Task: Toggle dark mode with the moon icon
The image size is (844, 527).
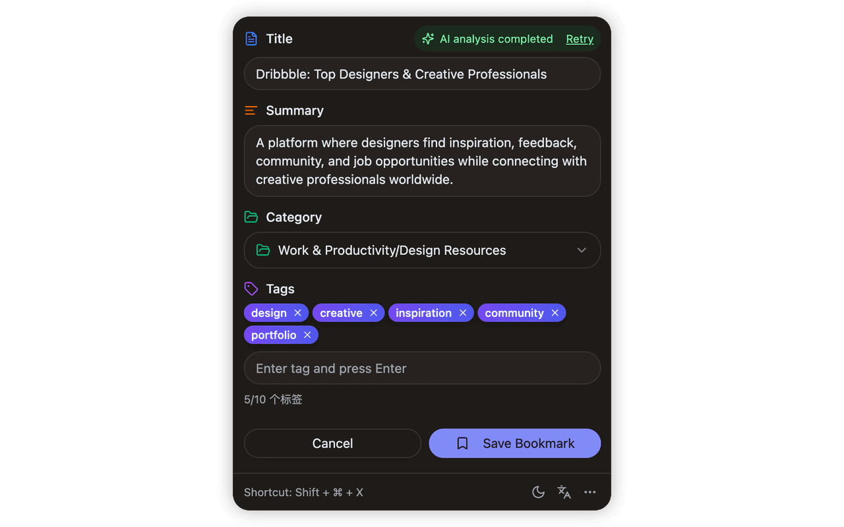Action: 538,492
